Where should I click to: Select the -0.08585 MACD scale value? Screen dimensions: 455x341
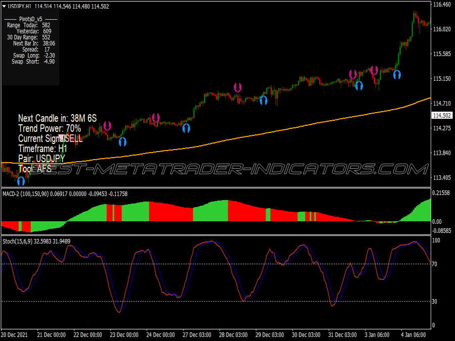441,231
